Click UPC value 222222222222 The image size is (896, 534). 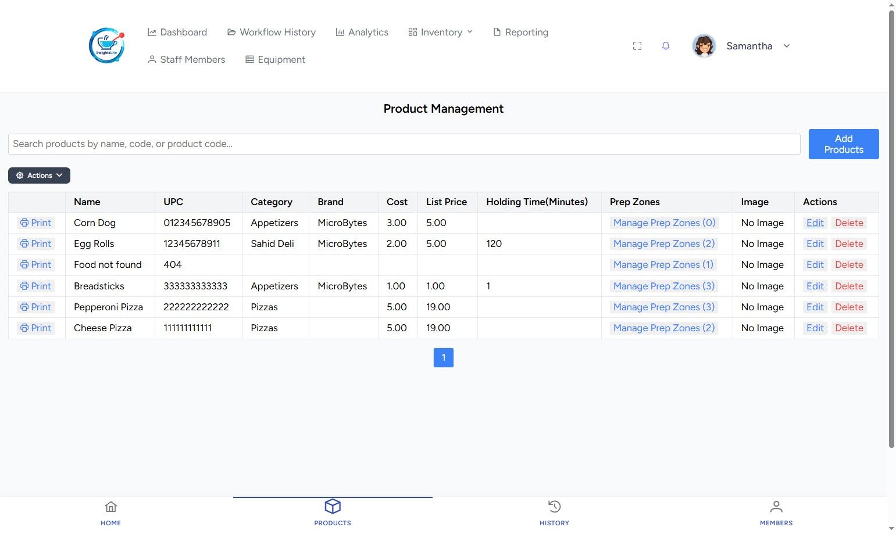point(197,307)
